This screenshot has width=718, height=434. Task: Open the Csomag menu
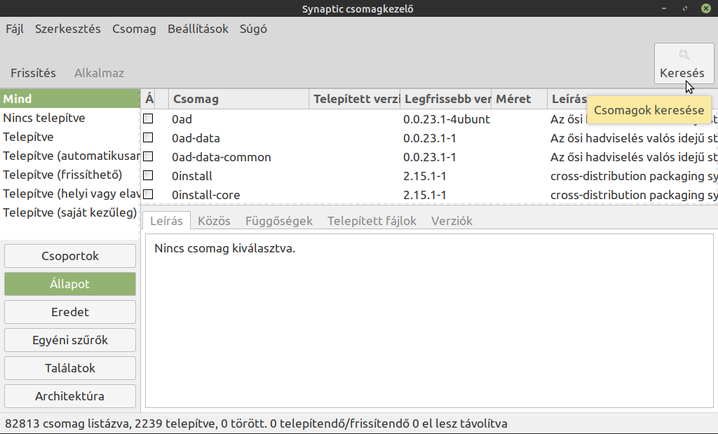coord(134,29)
